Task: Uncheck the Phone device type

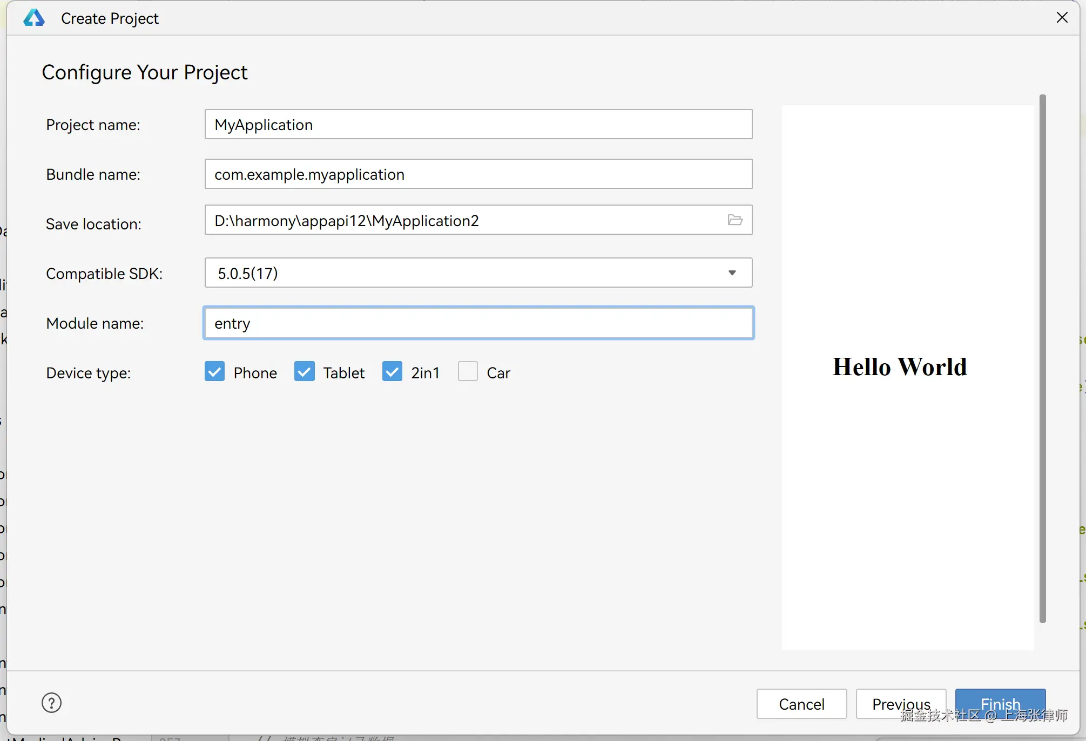Action: pyautogui.click(x=214, y=372)
